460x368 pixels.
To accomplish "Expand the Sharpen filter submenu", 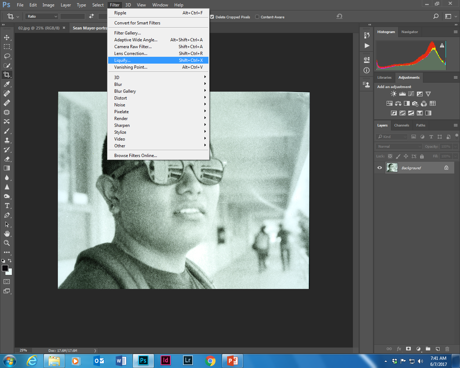I will [x=158, y=125].
